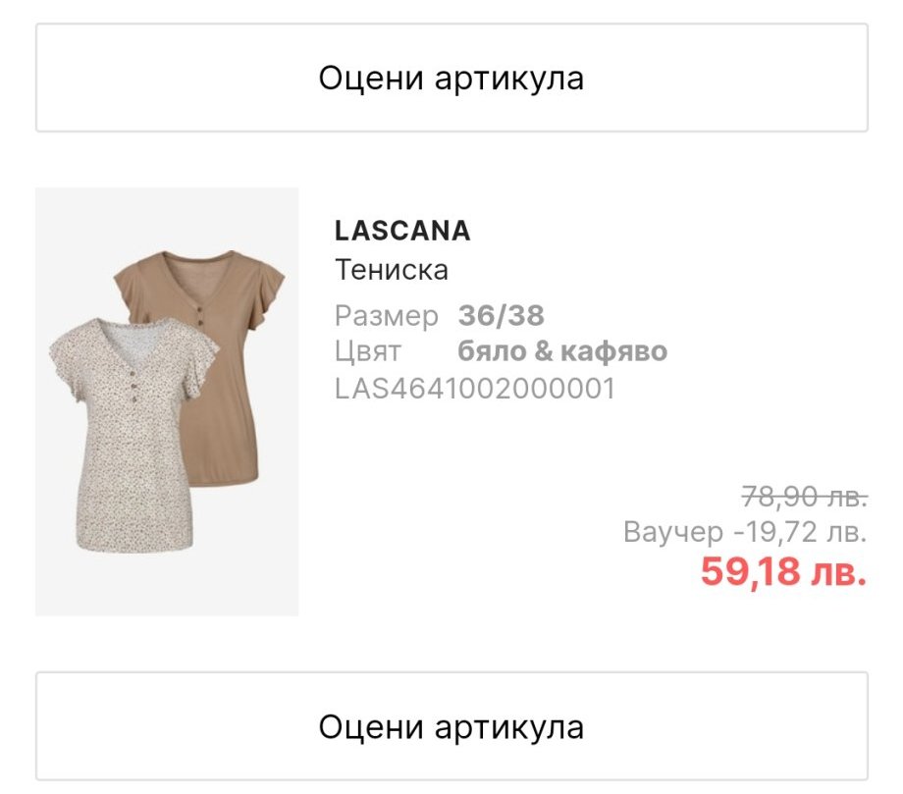Click article number LAS4641002000001
903x794 pixels.
tap(475, 389)
